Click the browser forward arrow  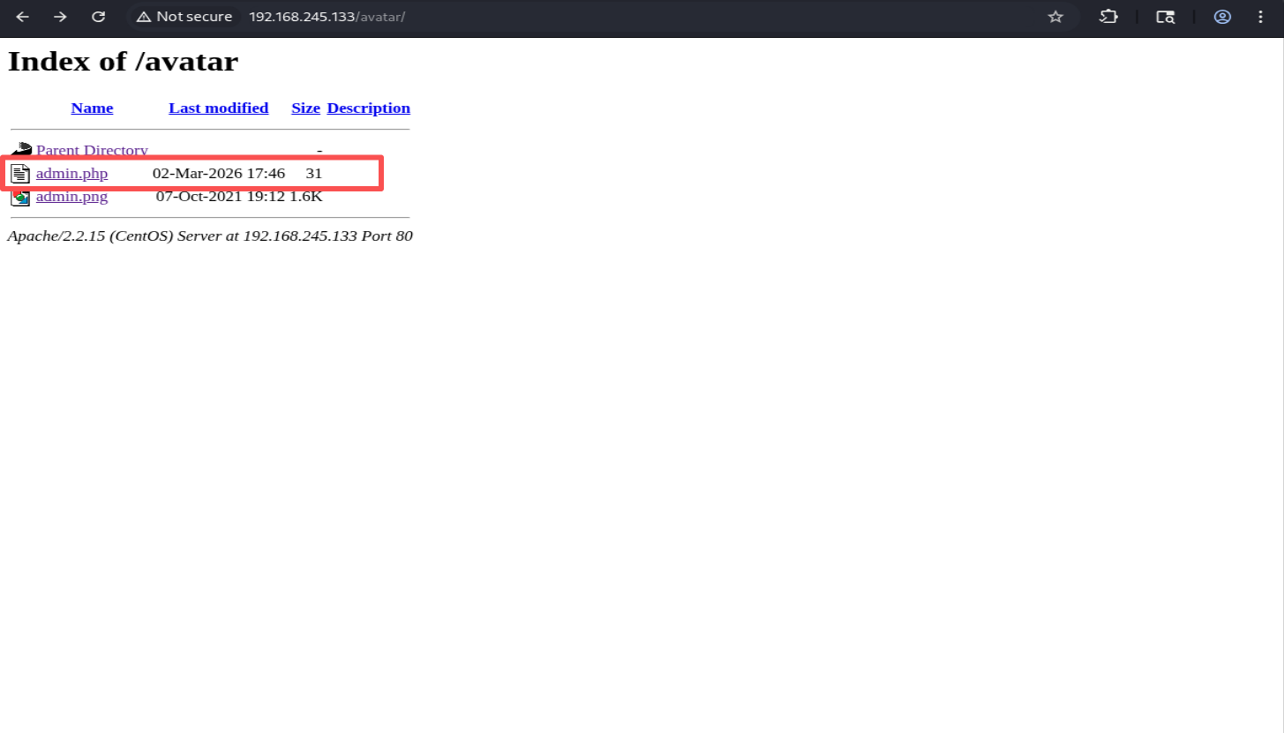pos(60,17)
